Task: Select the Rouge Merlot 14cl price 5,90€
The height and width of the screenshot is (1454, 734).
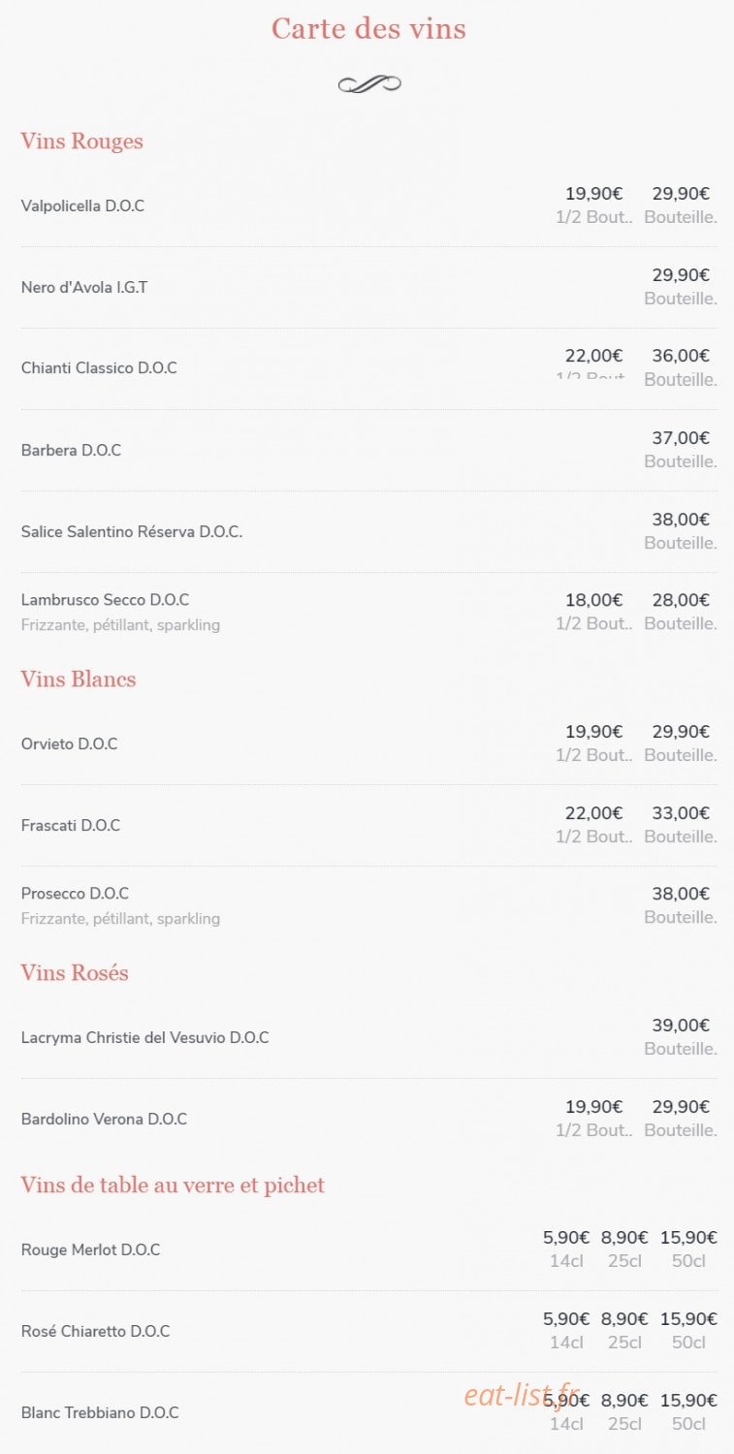Action: pos(566,1238)
